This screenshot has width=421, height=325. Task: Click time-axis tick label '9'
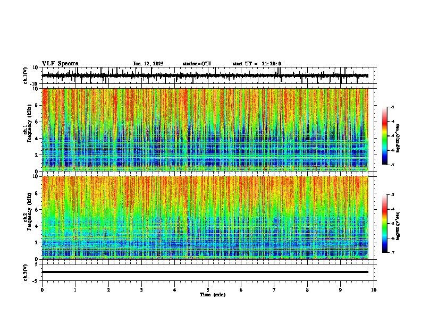340,290
